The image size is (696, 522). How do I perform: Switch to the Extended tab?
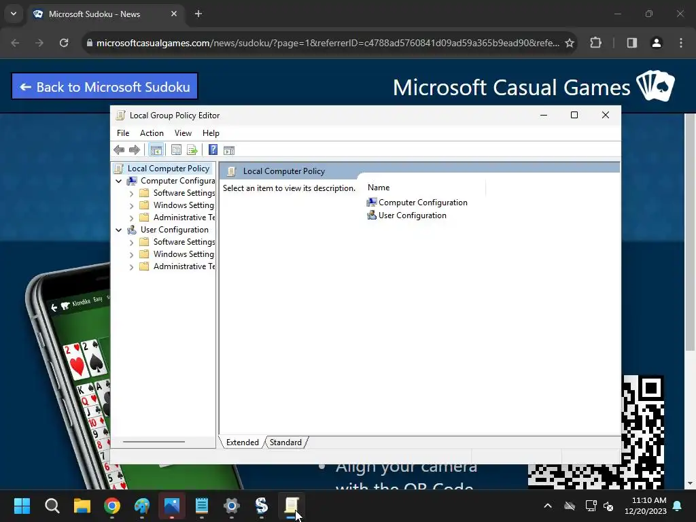click(243, 442)
